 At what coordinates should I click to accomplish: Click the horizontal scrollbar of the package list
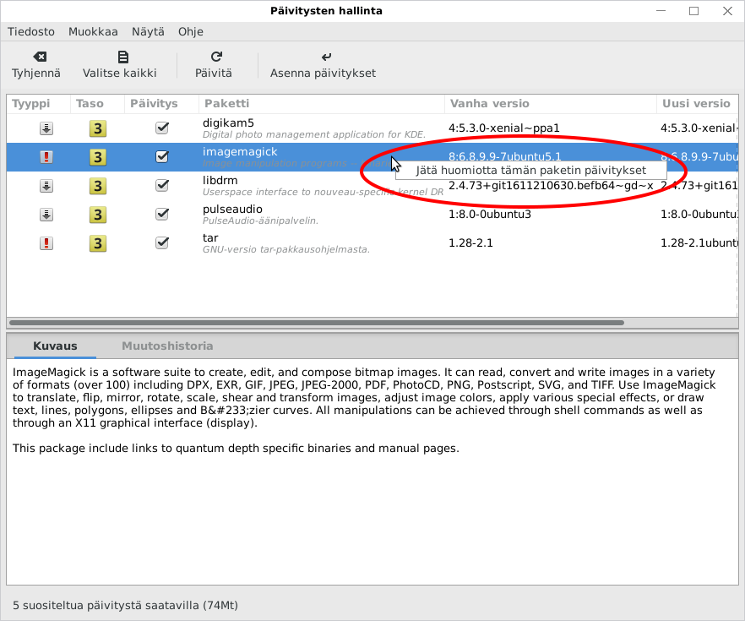pyautogui.click(x=317, y=323)
